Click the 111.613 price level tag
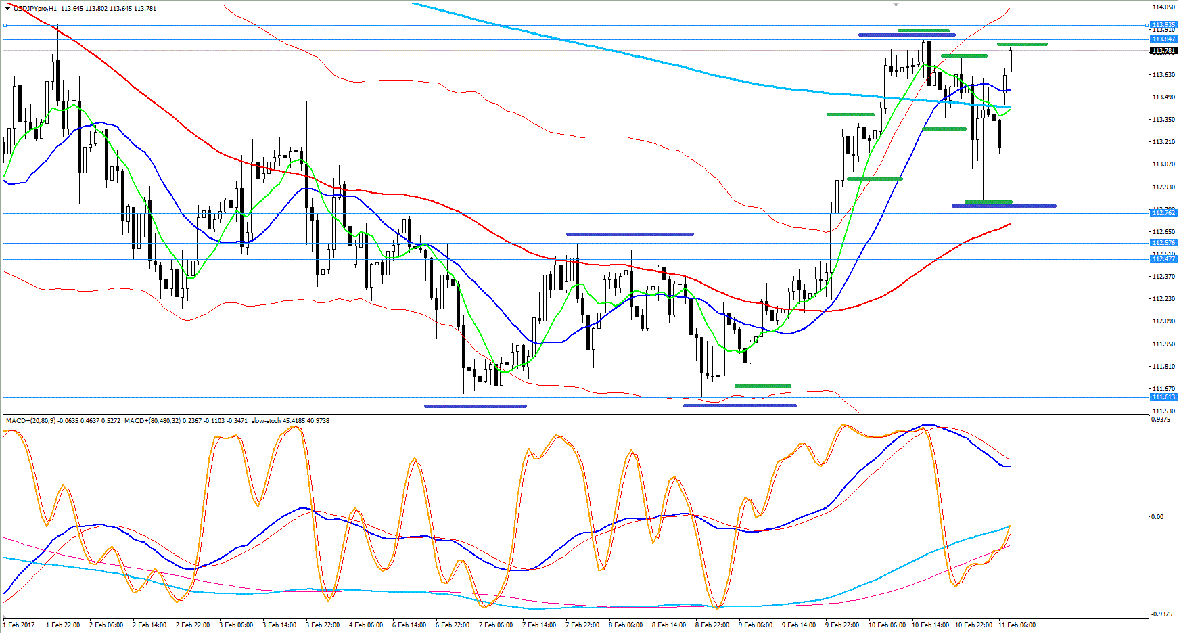The width and height of the screenshot is (1179, 634). 1163,397
